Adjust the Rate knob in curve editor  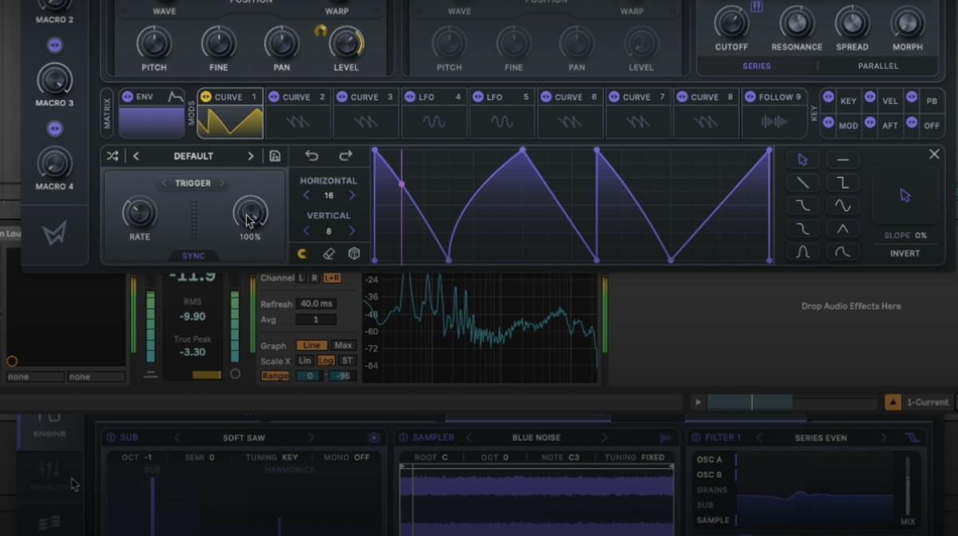point(140,212)
